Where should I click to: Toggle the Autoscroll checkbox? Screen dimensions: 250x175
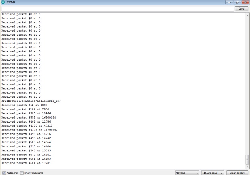click(4, 173)
